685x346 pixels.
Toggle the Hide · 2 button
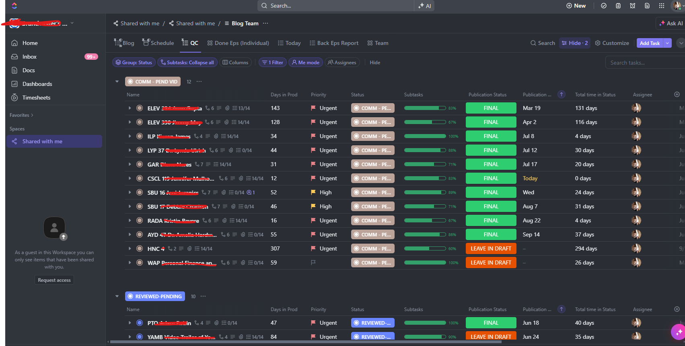(x=575, y=43)
